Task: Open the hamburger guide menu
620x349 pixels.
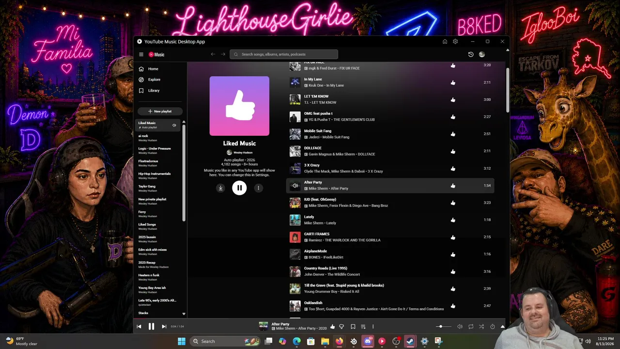Action: click(141, 55)
